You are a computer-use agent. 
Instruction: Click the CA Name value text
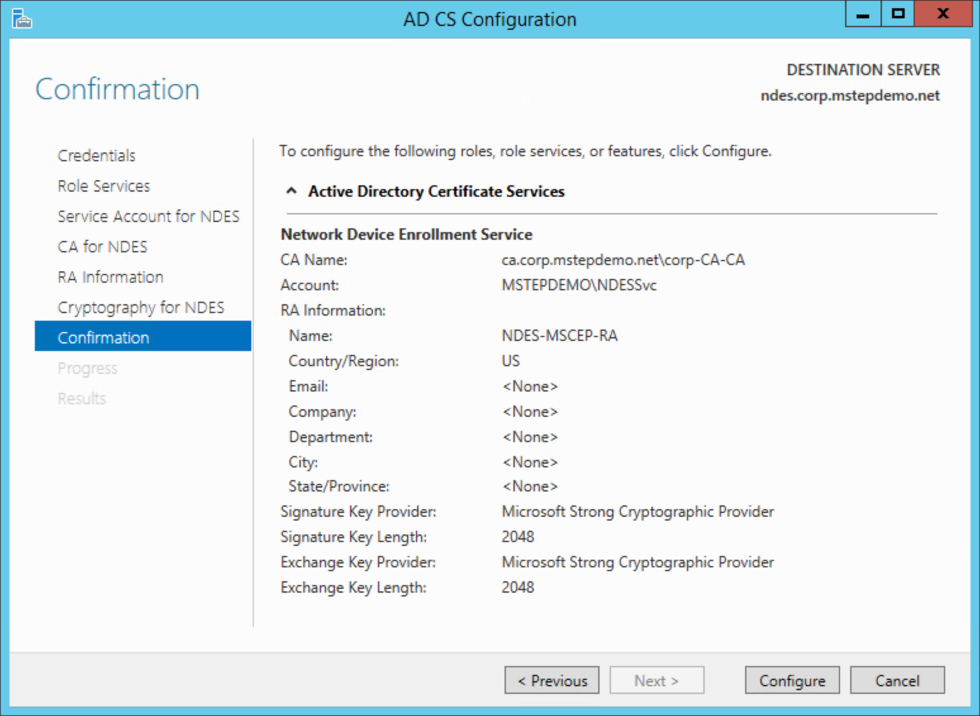tap(623, 260)
